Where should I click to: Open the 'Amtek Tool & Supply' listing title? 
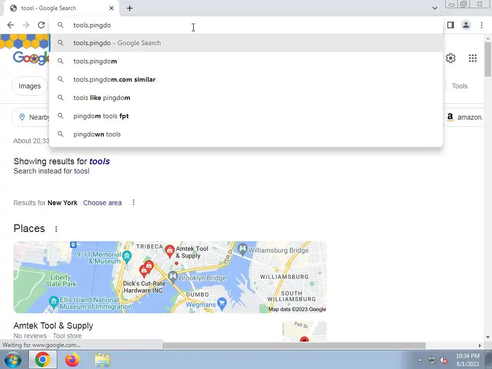click(53, 326)
